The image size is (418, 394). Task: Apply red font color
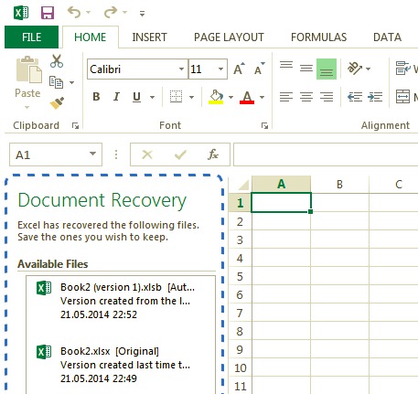pyautogui.click(x=247, y=98)
